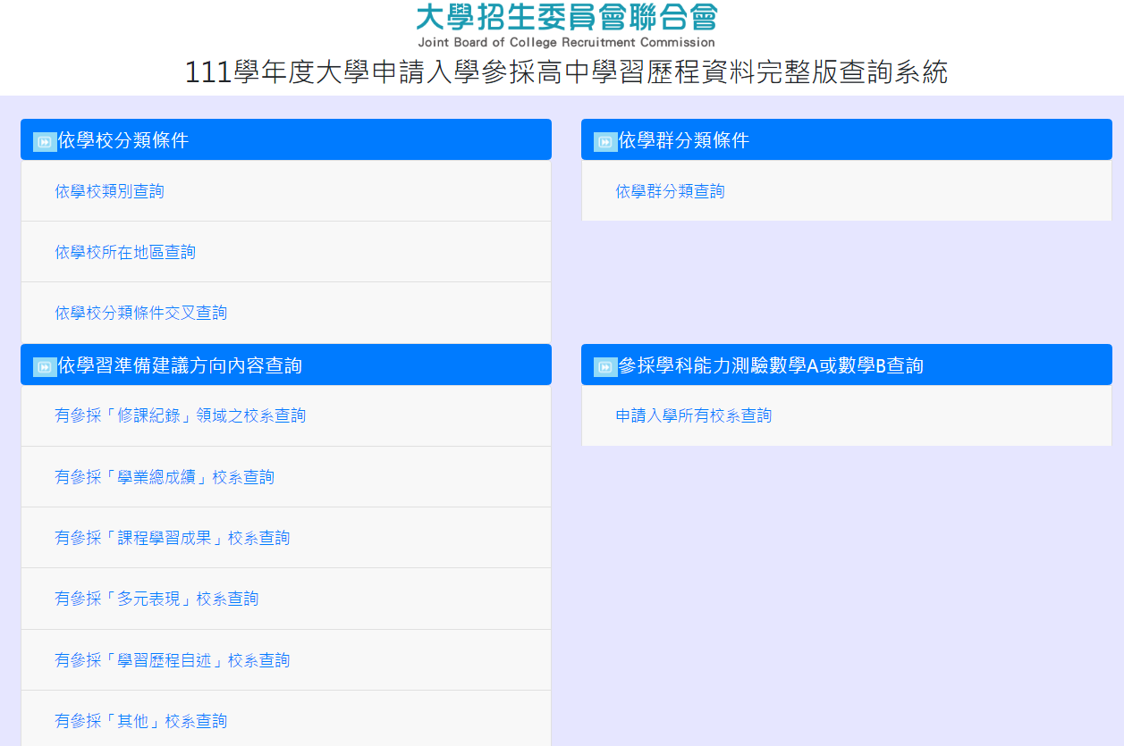
Task: Open 有參採「學業總成績」校系查詢 link
Action: (165, 477)
